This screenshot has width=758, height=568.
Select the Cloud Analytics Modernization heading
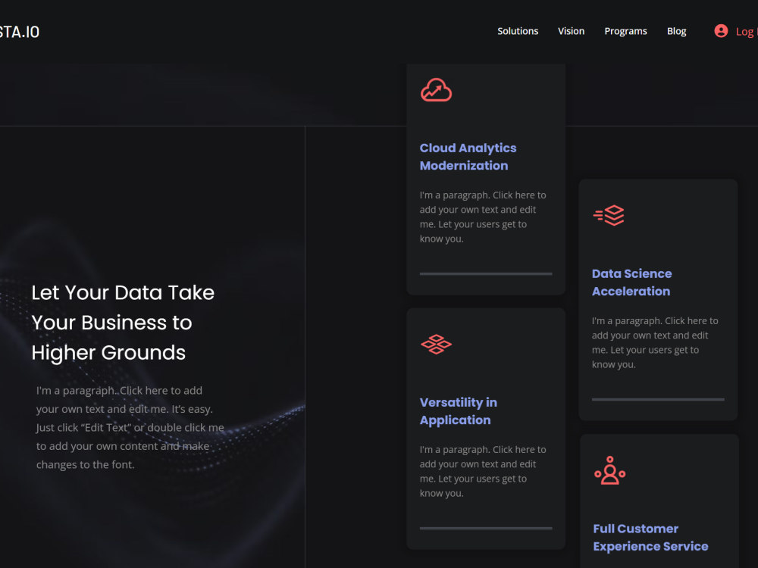(x=468, y=157)
